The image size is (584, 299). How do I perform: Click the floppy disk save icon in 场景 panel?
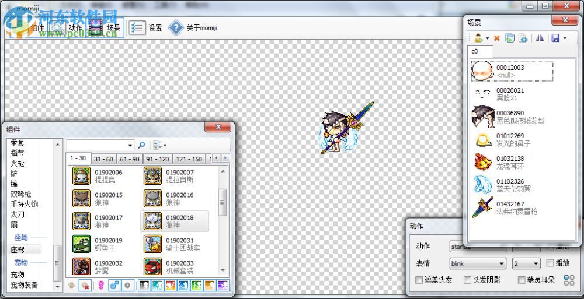pyautogui.click(x=556, y=38)
